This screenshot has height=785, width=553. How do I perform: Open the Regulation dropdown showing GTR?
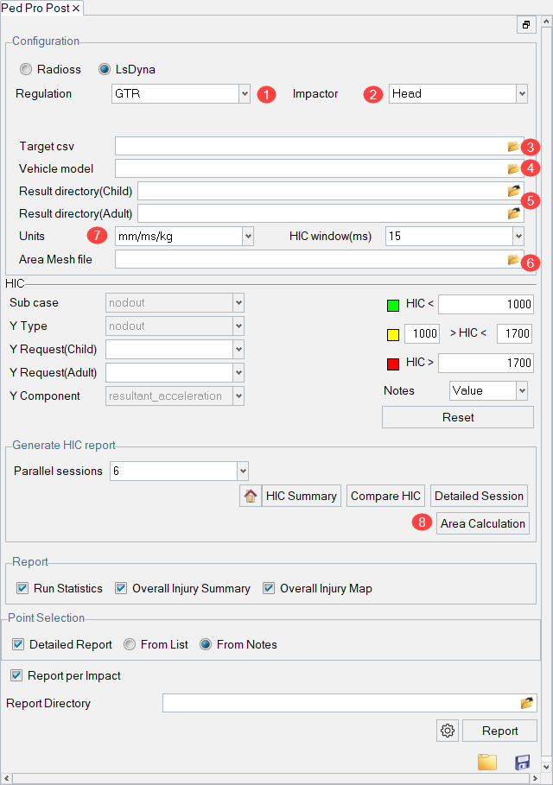[x=181, y=93]
